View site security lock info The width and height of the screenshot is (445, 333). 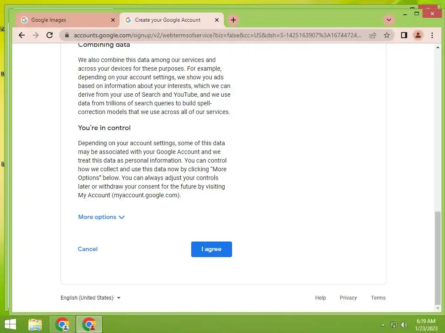pyautogui.click(x=66, y=35)
